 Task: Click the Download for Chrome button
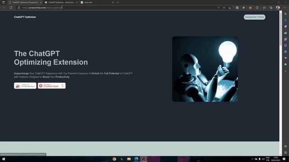(255, 17)
